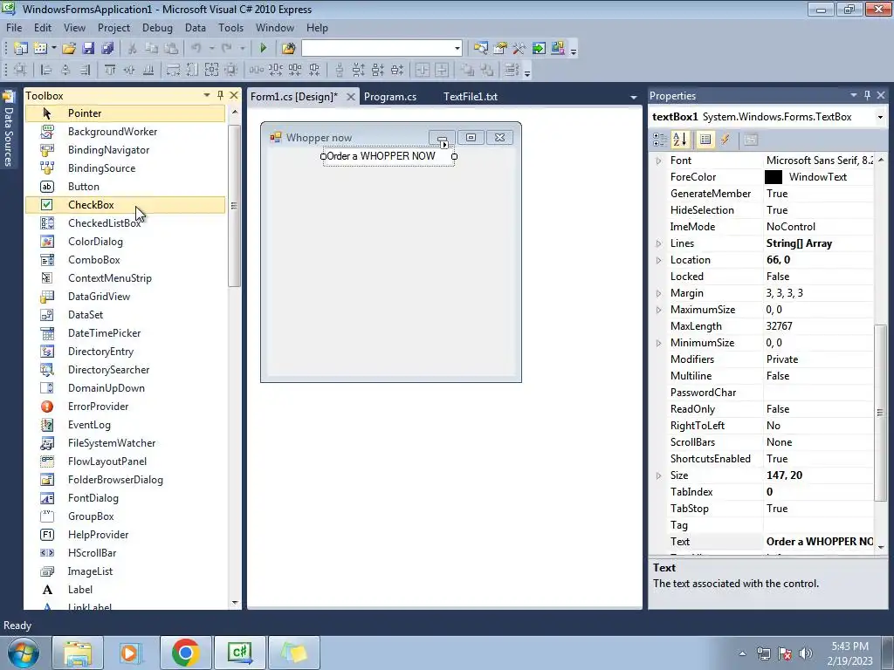Viewport: 894px width, 670px height.
Task: Open the Properties Window toolbar icon
Action: pos(500,49)
